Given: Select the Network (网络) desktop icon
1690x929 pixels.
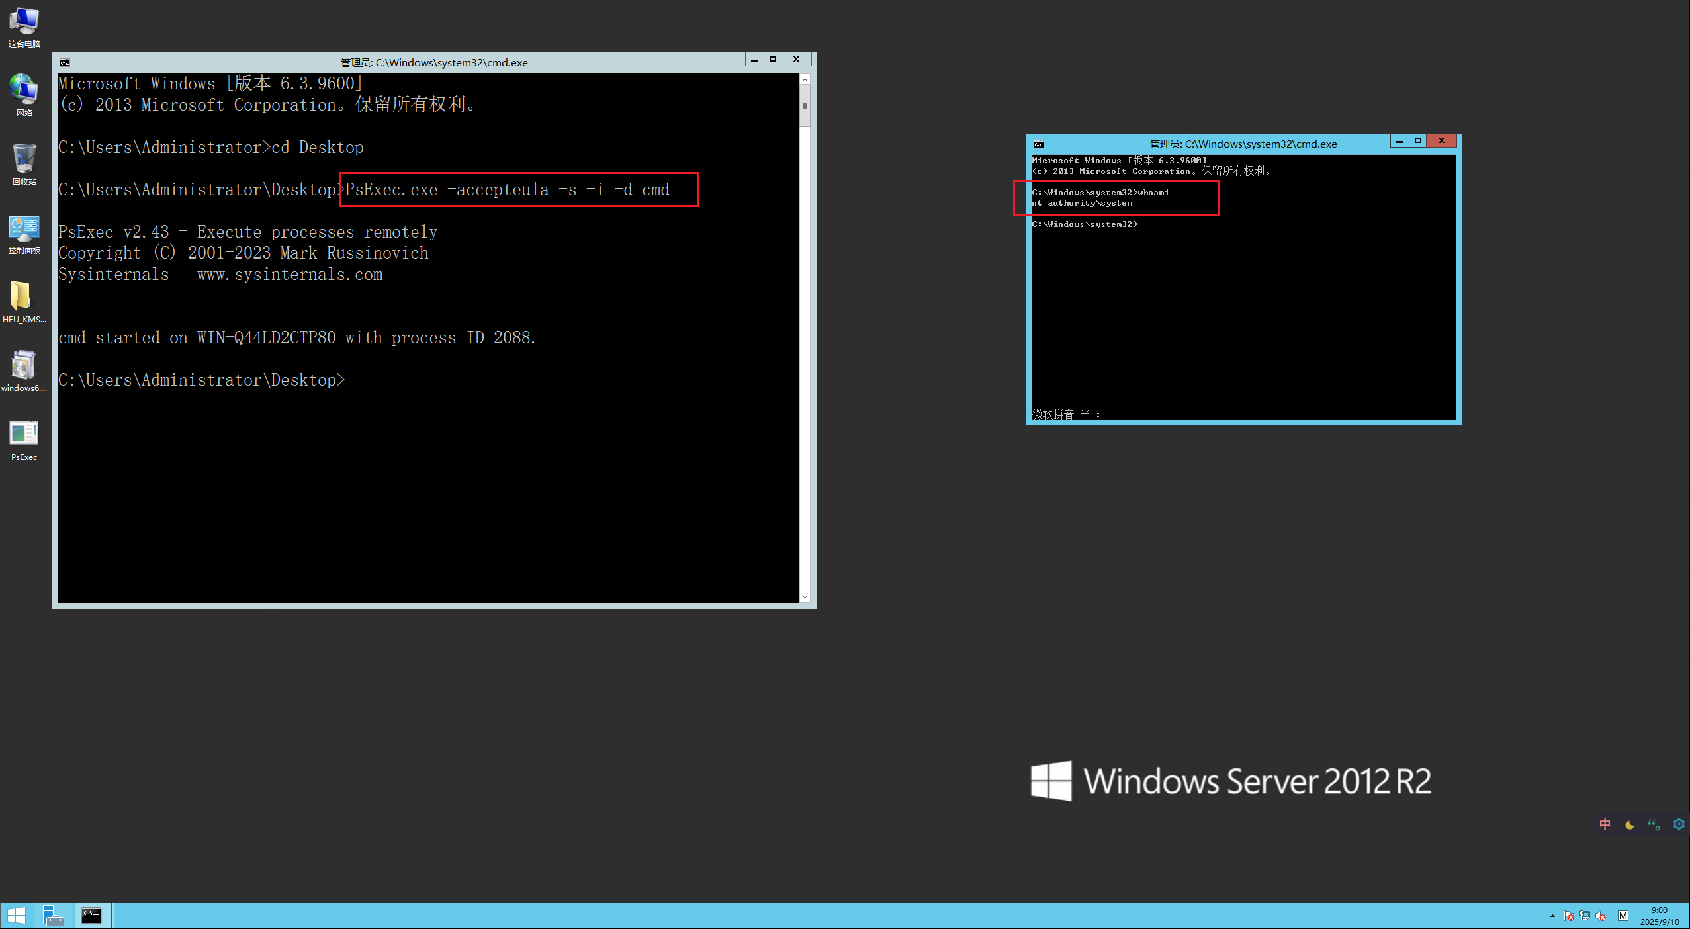Looking at the screenshot, I should (x=24, y=90).
